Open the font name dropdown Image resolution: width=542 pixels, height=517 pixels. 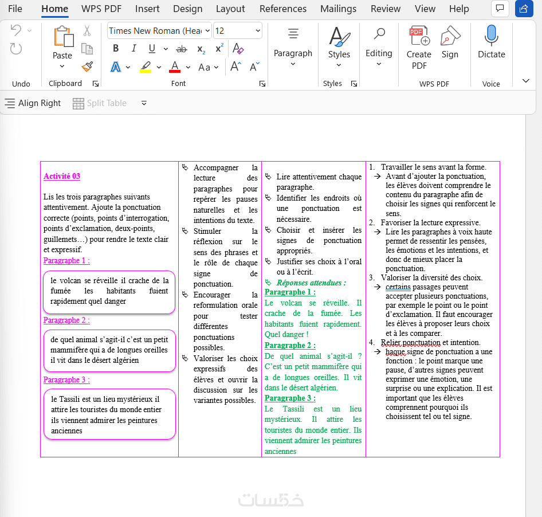(207, 31)
